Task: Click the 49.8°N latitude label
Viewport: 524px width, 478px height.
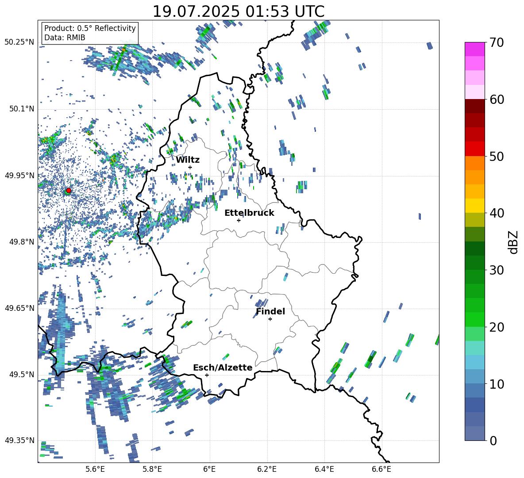Action: 21,242
